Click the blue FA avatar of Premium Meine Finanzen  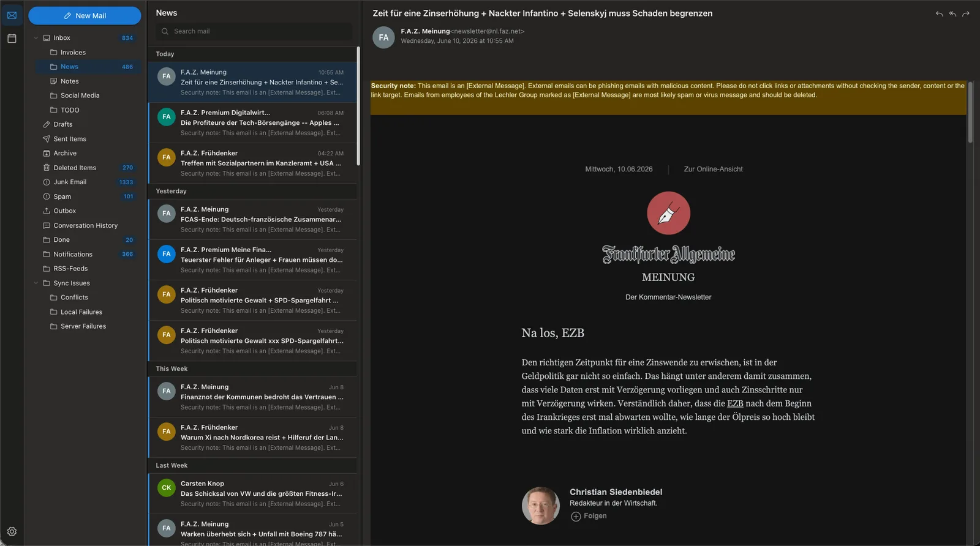coord(166,254)
